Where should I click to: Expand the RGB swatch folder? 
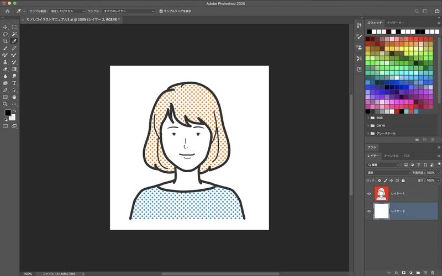tap(368, 118)
